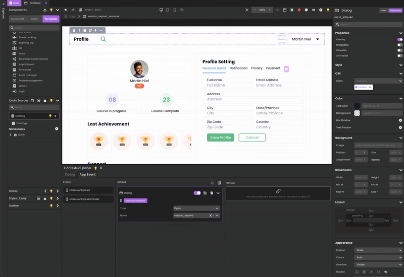
Task: Enable the Draggable toggle
Action: [x=400, y=45]
